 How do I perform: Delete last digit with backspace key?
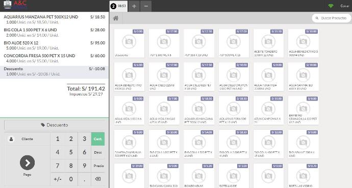click(98, 179)
